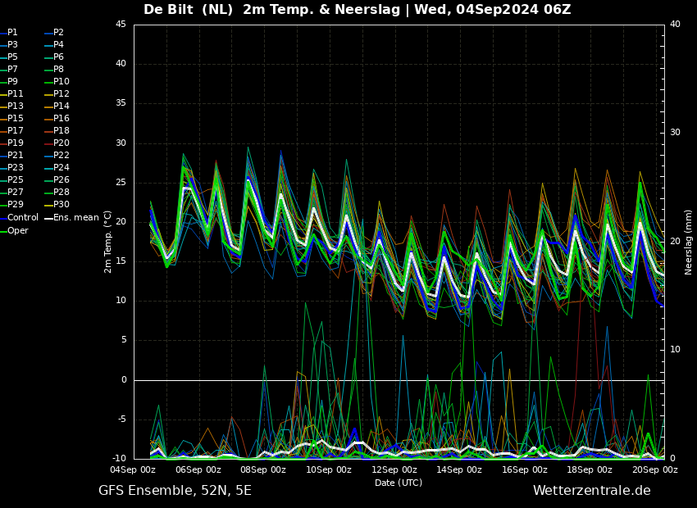Click the P27 legend entry
The image size is (697, 508).
15,193
